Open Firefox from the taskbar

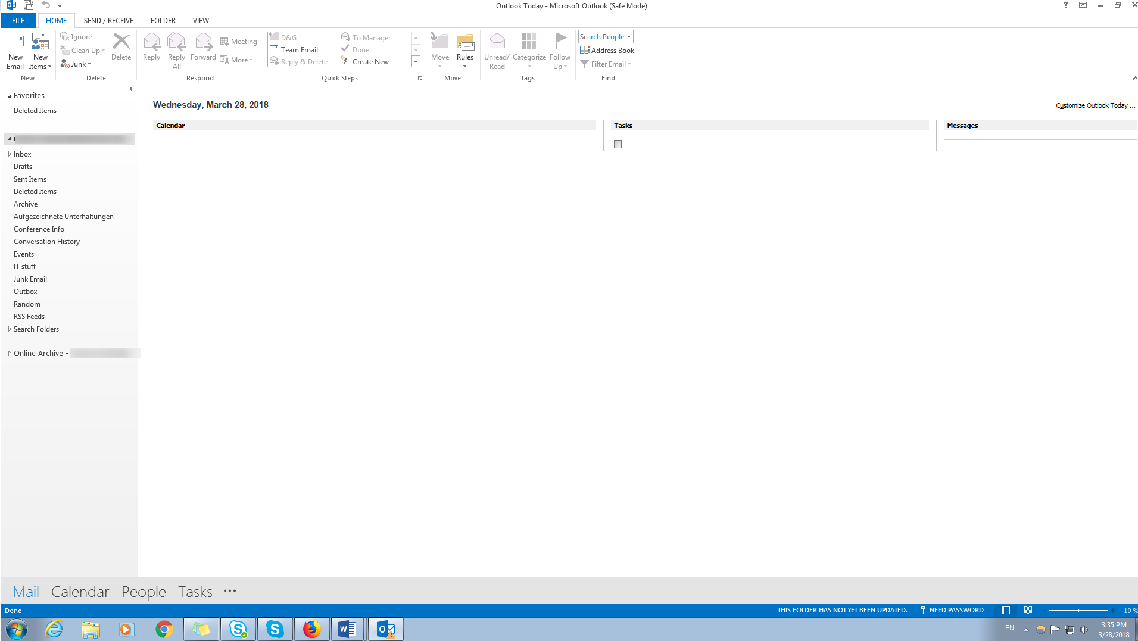[311, 629]
